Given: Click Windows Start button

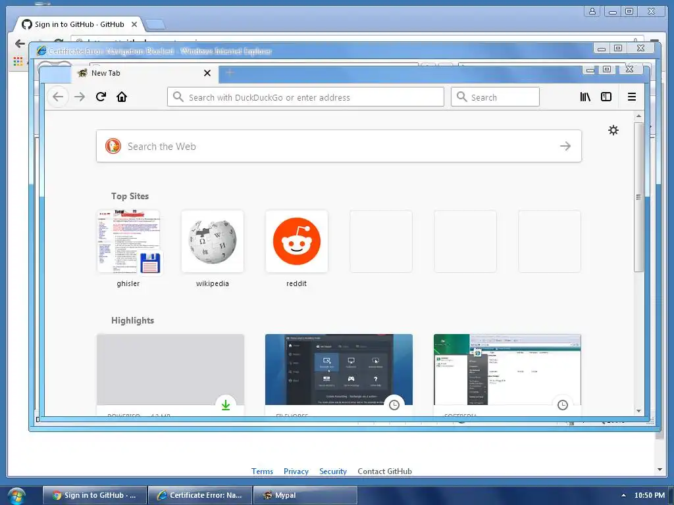Looking at the screenshot, I should [16, 496].
